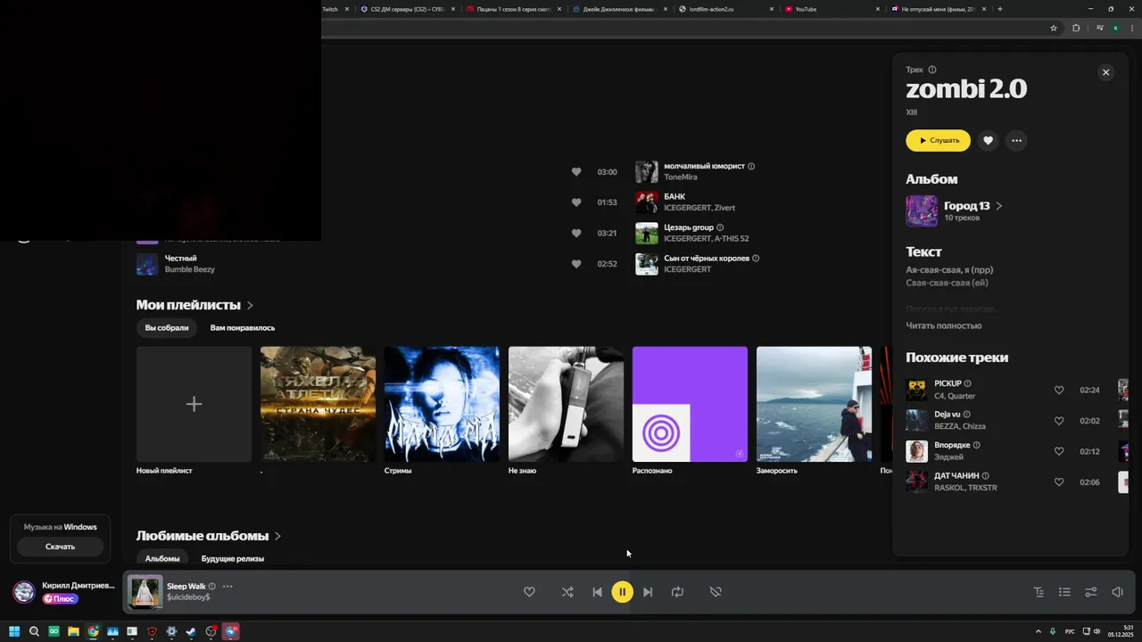This screenshot has height=642, width=1142.
Task: Create a new playlist with plus tile
Action: coord(194,404)
